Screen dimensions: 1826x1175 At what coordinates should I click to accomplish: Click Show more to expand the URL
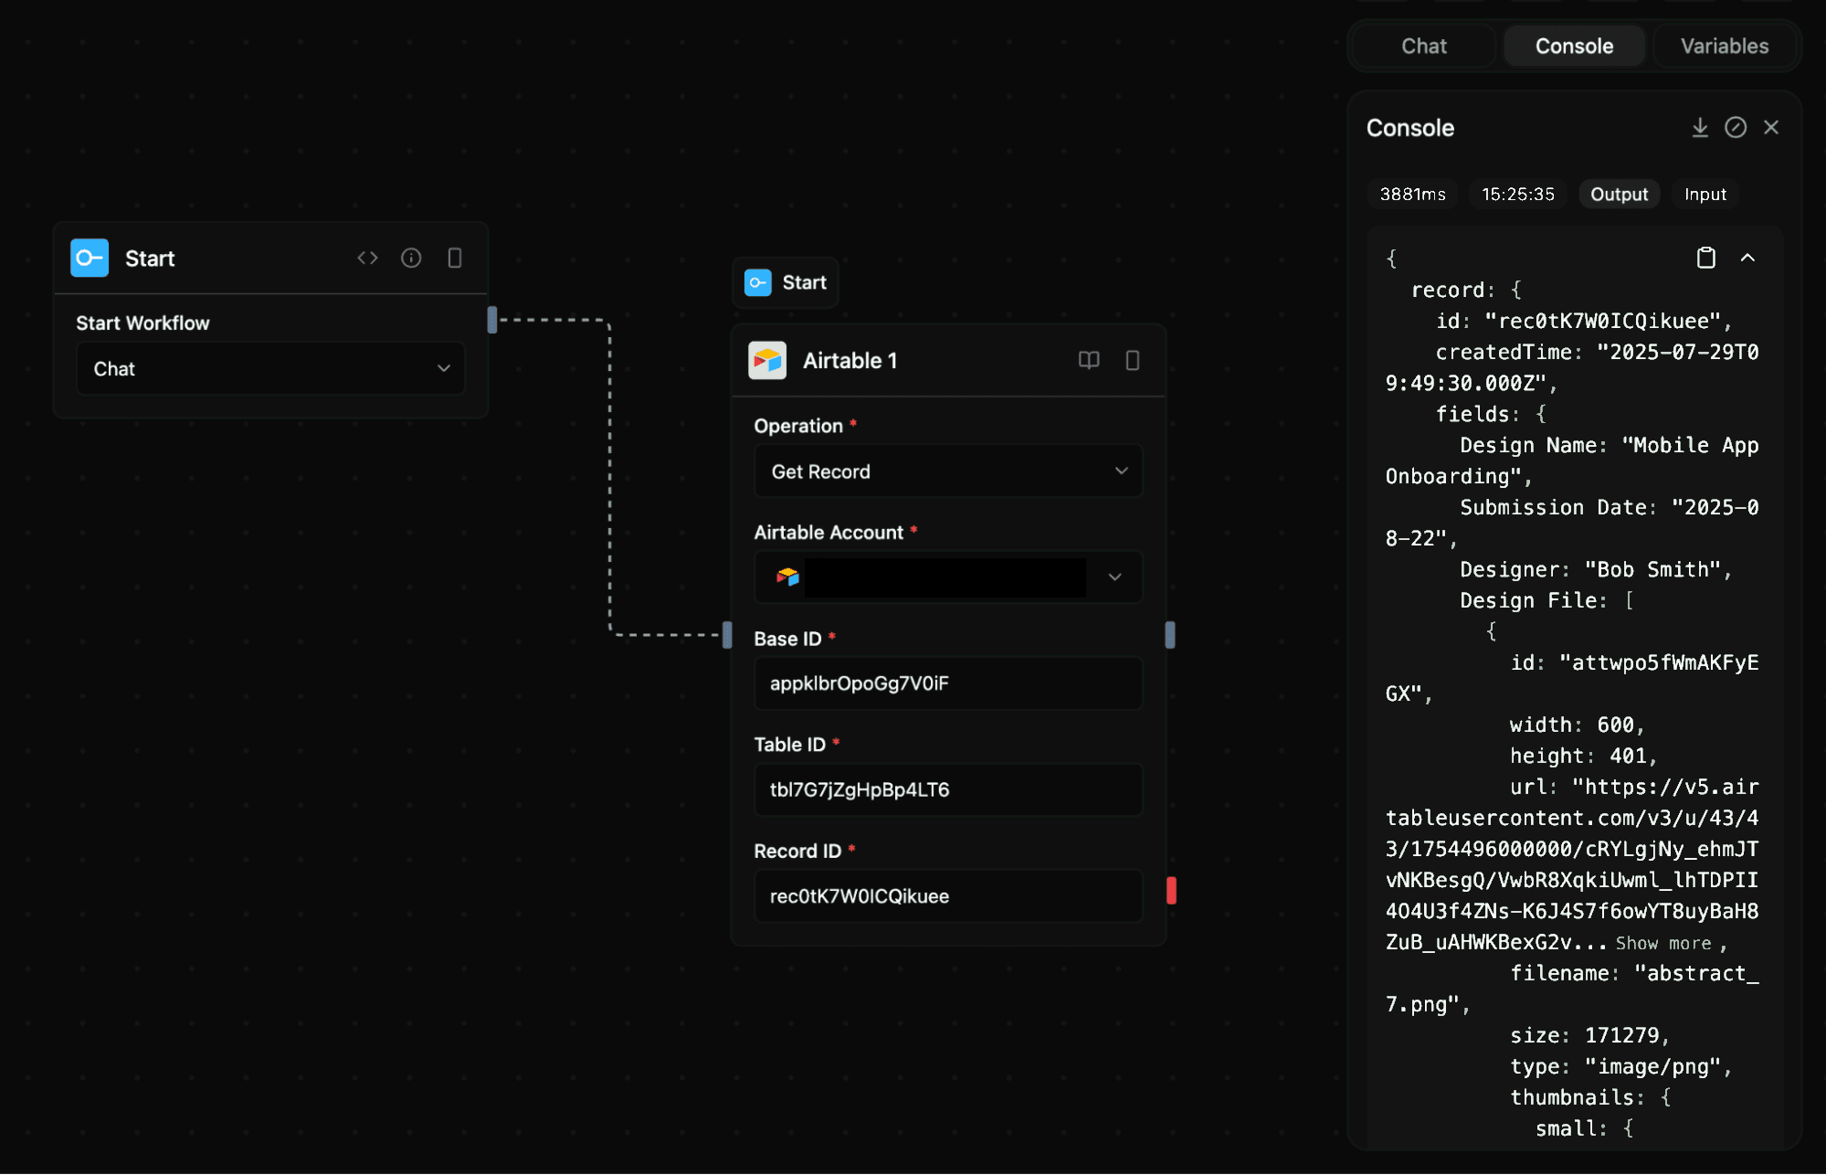(x=1662, y=942)
